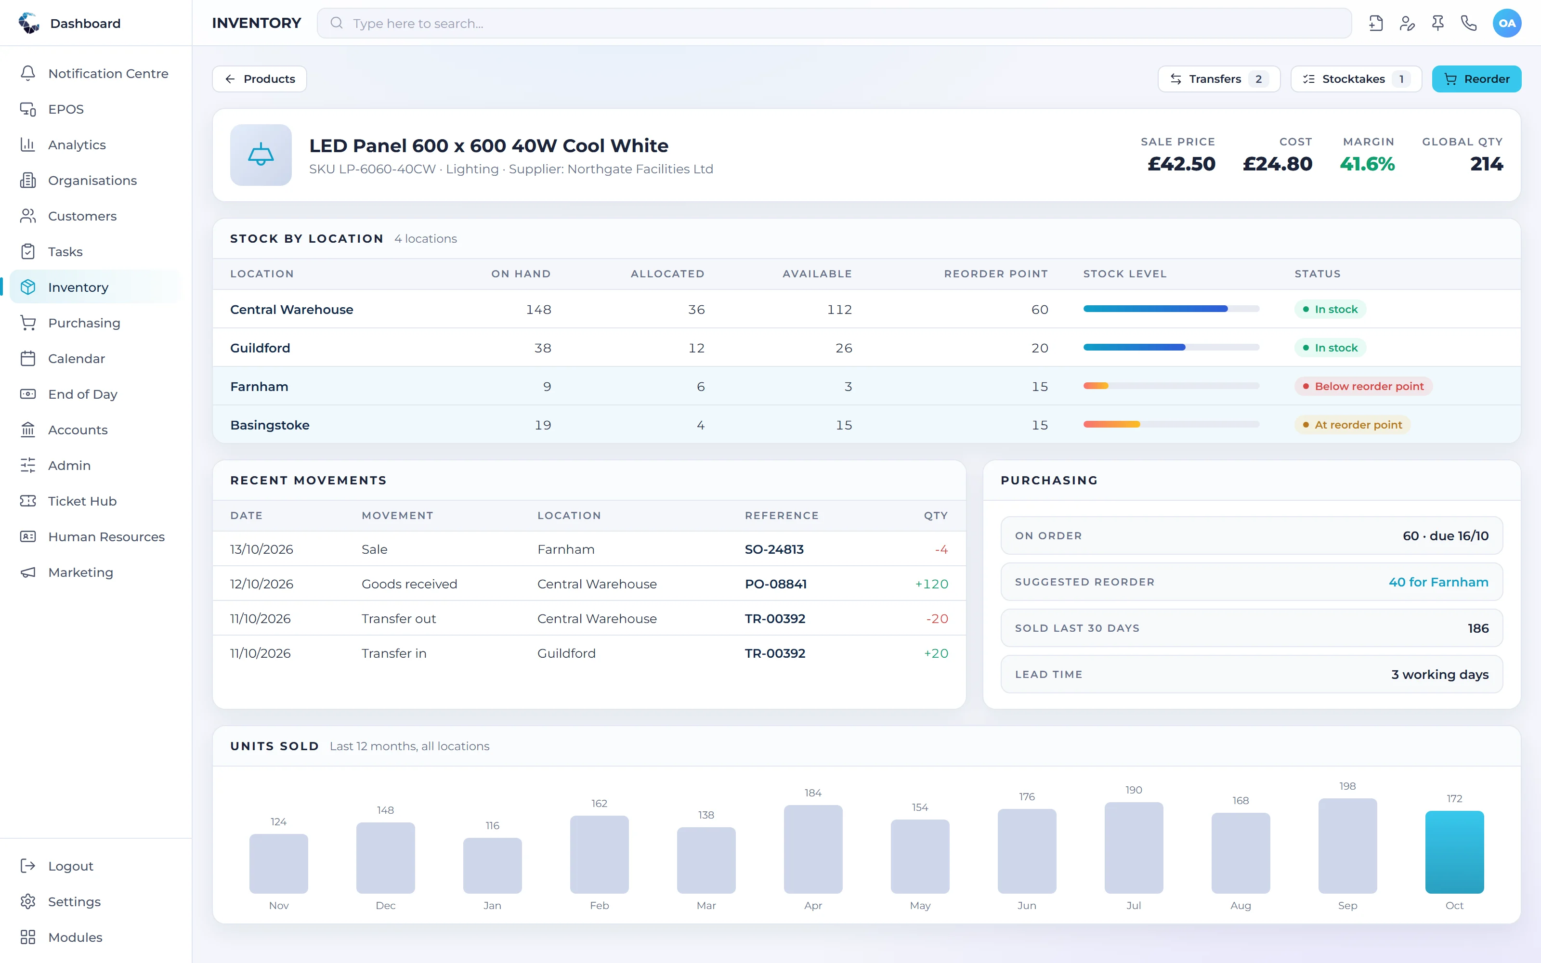The width and height of the screenshot is (1541, 963).
Task: Click the highlighted Oct bar in Units Sold
Action: [1454, 852]
